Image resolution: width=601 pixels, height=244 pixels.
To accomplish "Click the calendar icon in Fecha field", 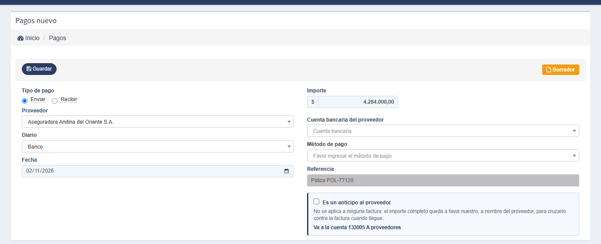I will [287, 171].
